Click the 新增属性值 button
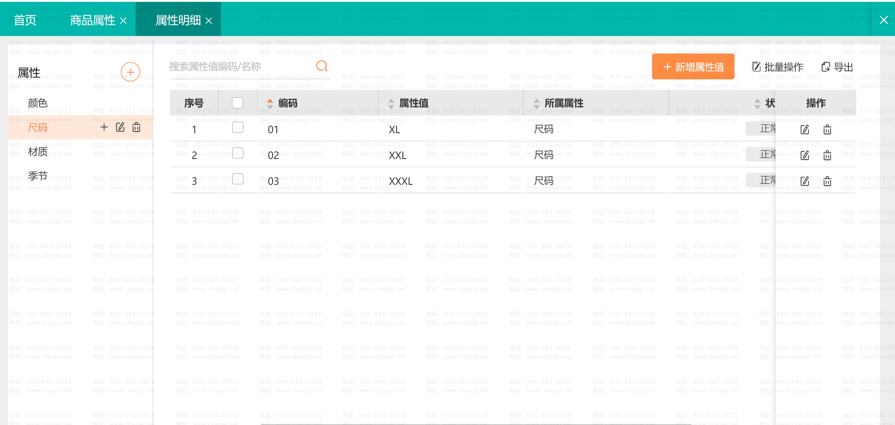This screenshot has width=895, height=425. point(693,67)
